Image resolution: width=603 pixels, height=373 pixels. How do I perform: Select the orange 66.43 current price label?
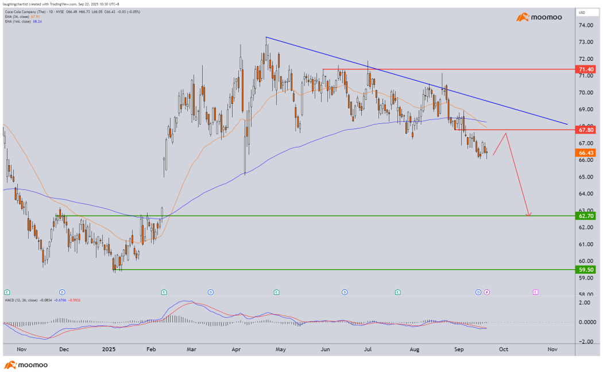586,153
